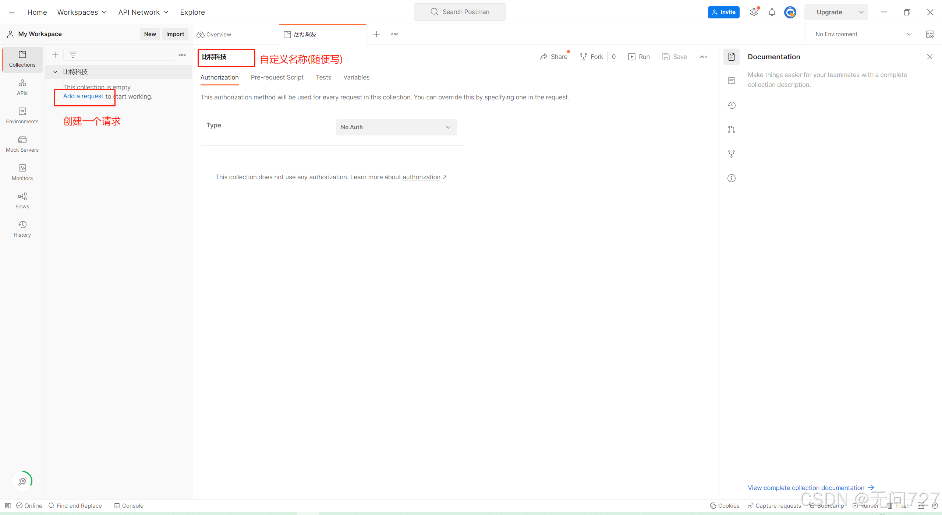Screen dimensions: 942x515
Task: Click the environment quick look icon
Action: [x=929, y=34]
